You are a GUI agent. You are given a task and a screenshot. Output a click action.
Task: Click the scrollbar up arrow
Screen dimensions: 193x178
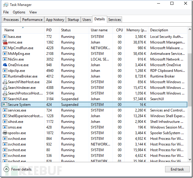(190, 30)
